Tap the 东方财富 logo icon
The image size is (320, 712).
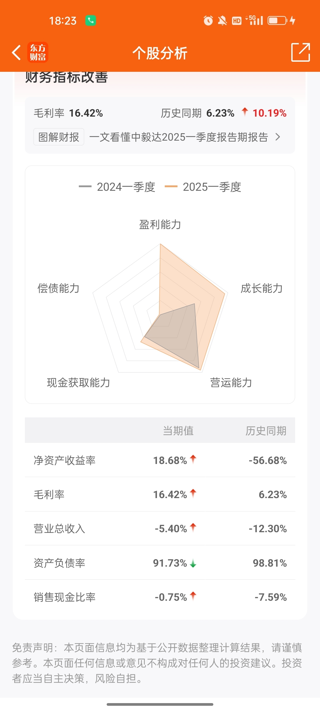click(x=38, y=53)
